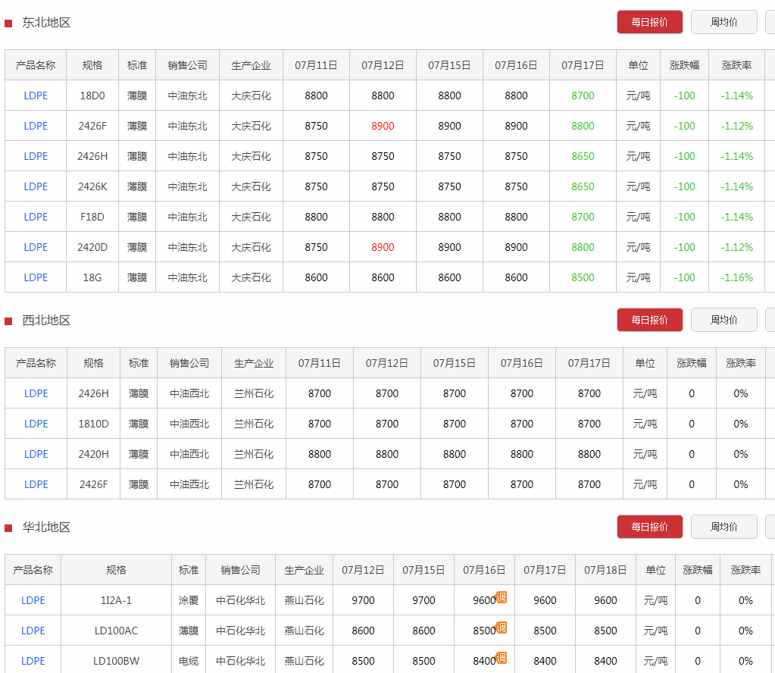
Task: Click 07月18日 header in 华北地区 table
Action: point(605,570)
